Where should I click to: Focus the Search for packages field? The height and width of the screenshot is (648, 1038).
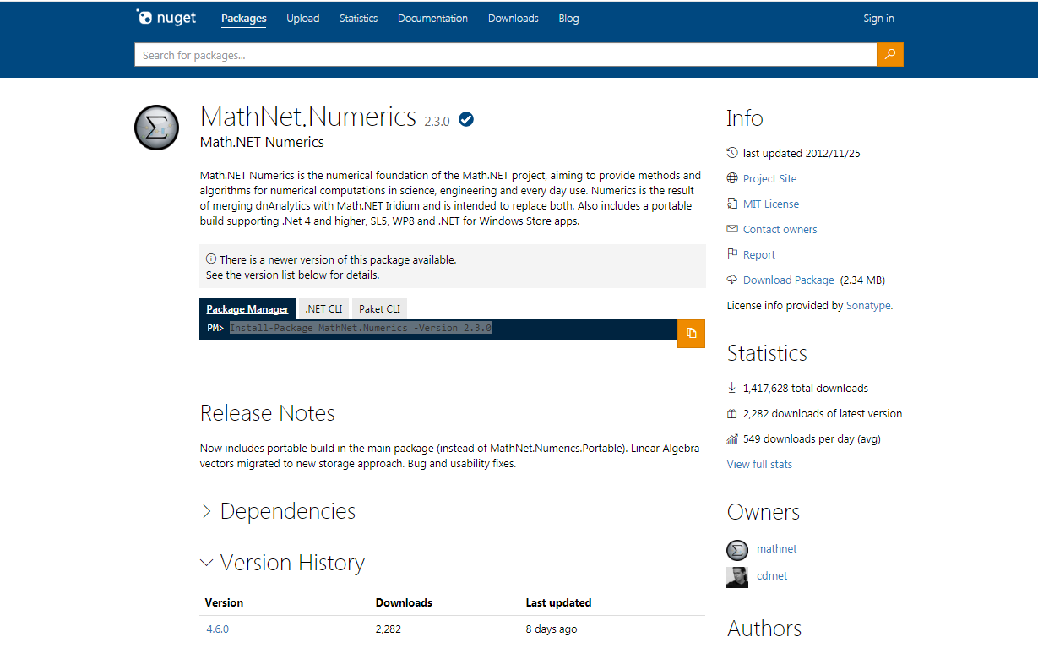tap(505, 55)
